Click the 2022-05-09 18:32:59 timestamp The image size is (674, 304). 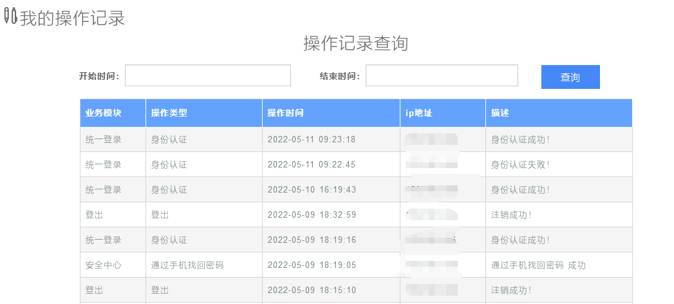click(312, 215)
